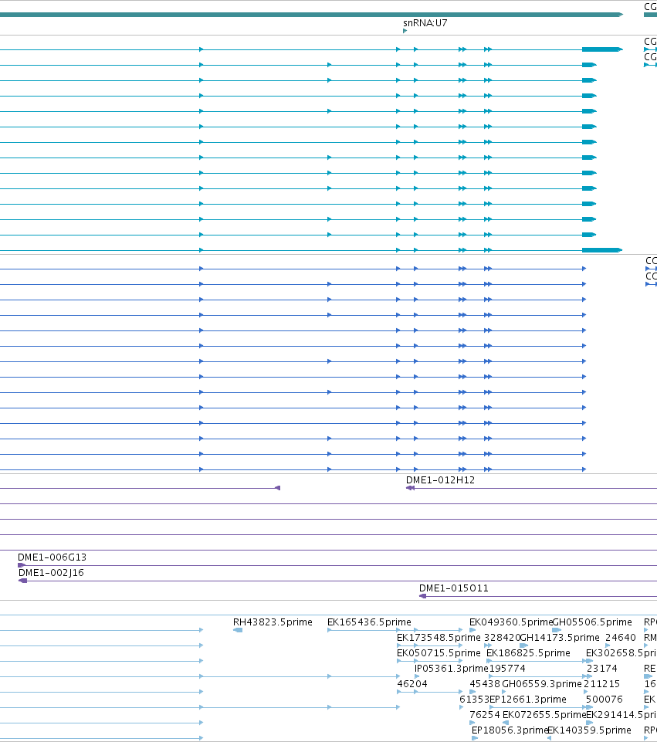
Task: Select the DME1-012H12 clone end arrow
Action: click(410, 488)
